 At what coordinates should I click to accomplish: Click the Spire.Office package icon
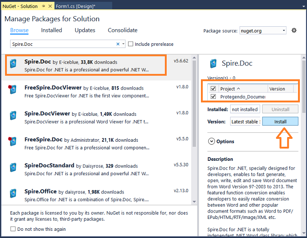coord(13,193)
